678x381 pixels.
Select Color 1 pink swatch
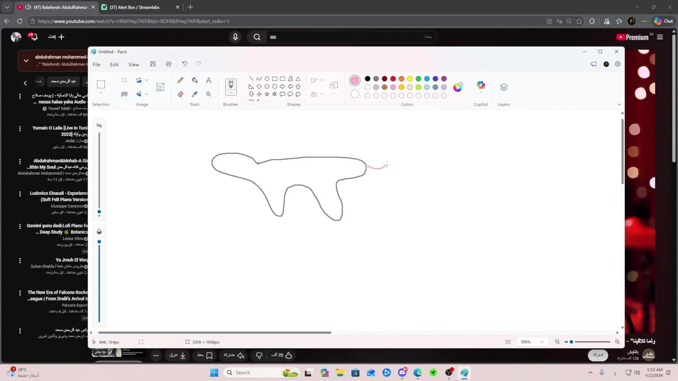pos(355,80)
